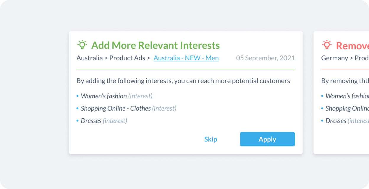Click the red lightbulb icon on Remove card
The image size is (369, 189).
327,45
